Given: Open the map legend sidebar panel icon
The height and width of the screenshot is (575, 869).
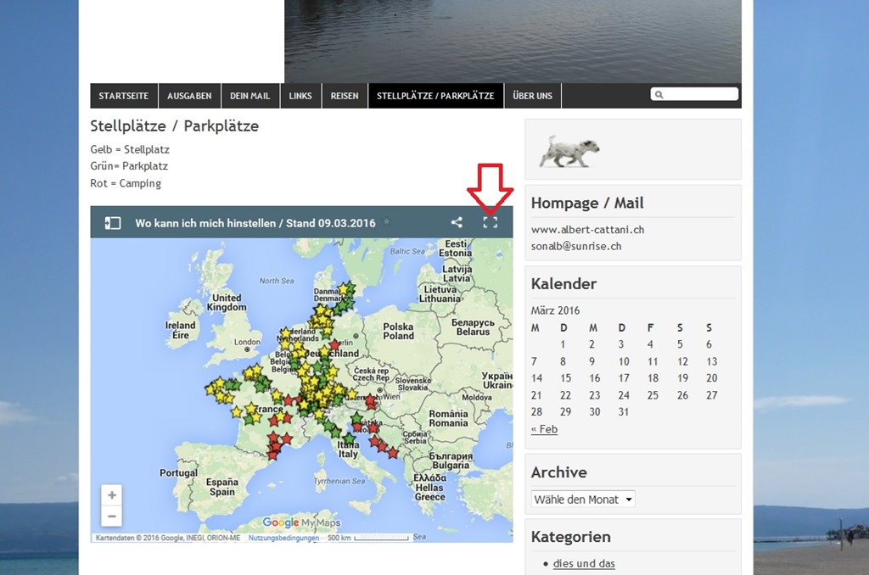Looking at the screenshot, I should [112, 223].
